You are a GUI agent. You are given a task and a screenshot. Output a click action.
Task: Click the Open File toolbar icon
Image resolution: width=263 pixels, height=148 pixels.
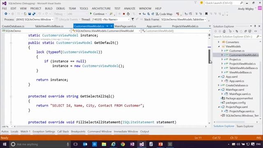(x=25, y=14)
